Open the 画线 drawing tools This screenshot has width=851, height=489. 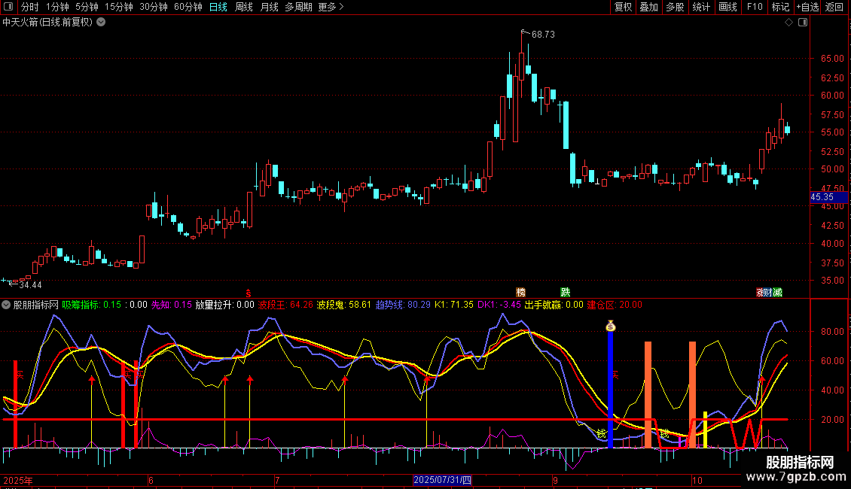click(x=728, y=7)
